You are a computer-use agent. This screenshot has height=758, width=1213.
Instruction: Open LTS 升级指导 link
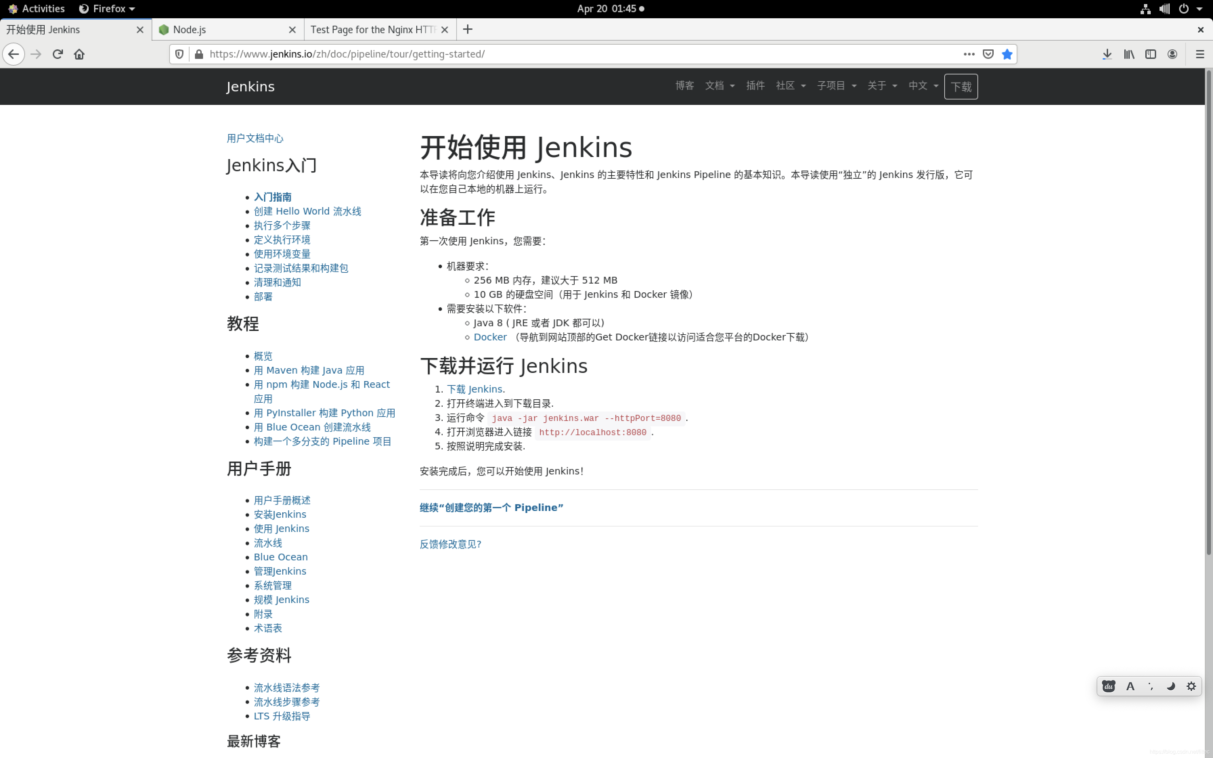282,716
